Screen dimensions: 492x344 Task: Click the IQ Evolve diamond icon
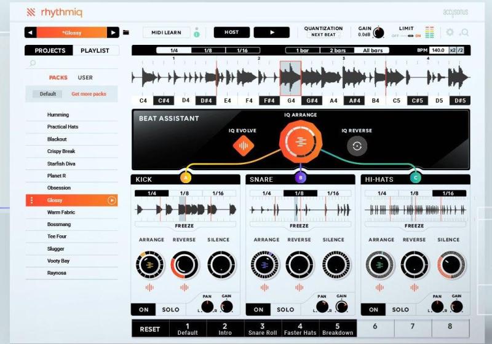coord(244,145)
